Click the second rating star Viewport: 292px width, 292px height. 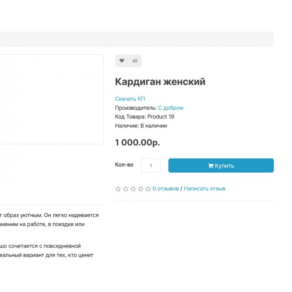tap(126, 189)
